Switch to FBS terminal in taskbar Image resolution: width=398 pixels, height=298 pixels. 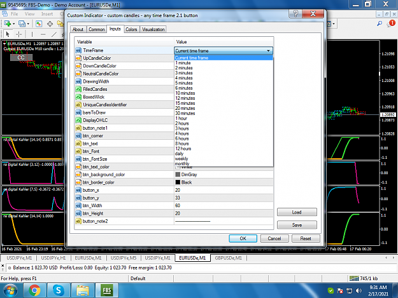pos(106,290)
